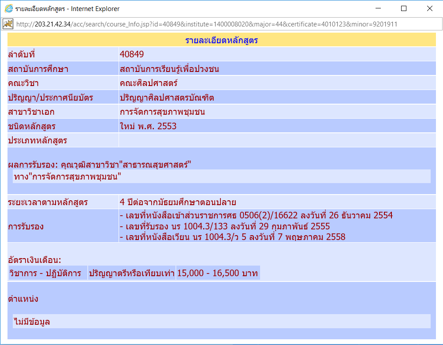Viewport: 443px width, 345px height.
Task: Click the faculty value คณะศิลปศาสตร์
Action: click(x=149, y=83)
